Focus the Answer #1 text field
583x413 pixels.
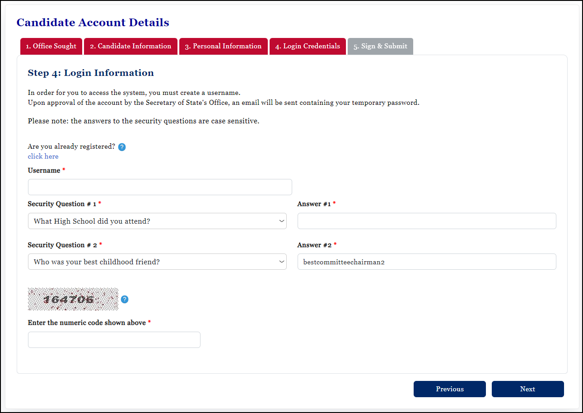click(x=426, y=221)
